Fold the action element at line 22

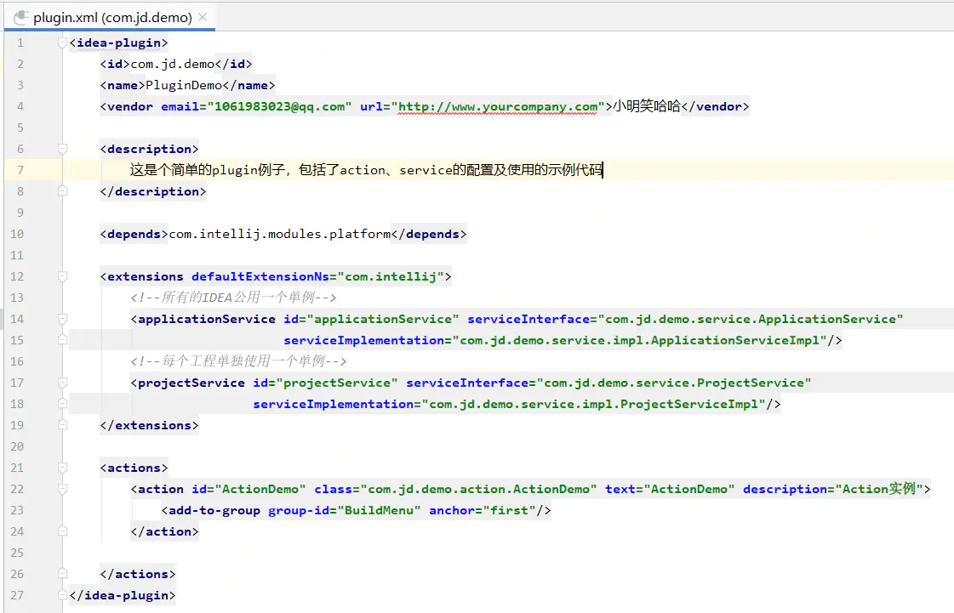[62, 489]
